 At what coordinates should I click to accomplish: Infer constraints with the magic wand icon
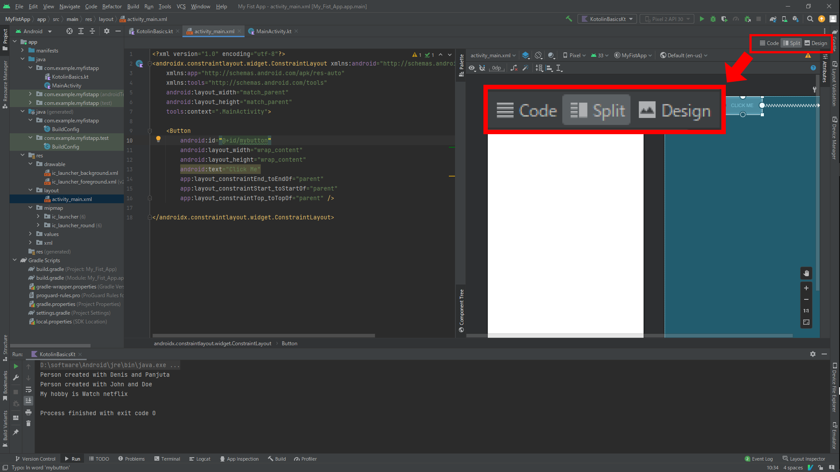coord(525,68)
